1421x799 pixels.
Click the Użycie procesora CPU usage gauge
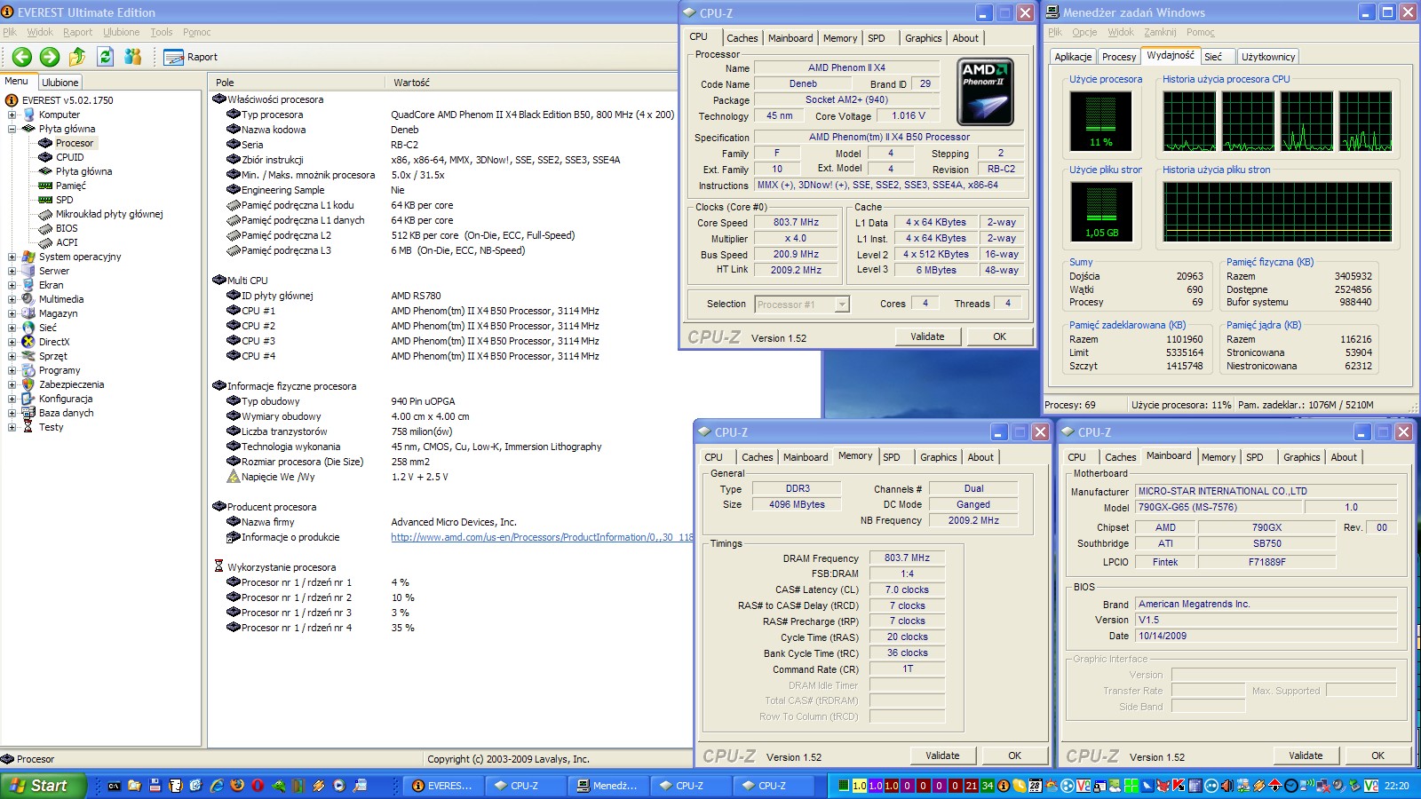click(x=1100, y=122)
